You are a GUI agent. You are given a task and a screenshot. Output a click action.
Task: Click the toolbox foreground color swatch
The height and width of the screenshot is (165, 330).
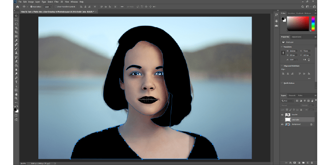[x=15, y=110]
